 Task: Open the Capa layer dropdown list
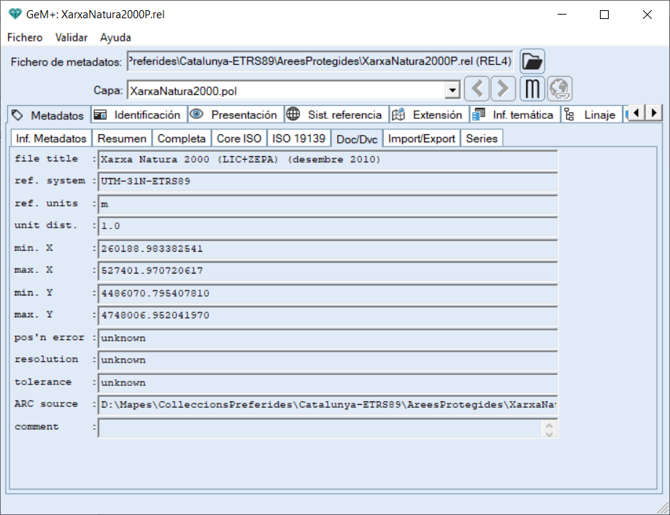(454, 88)
